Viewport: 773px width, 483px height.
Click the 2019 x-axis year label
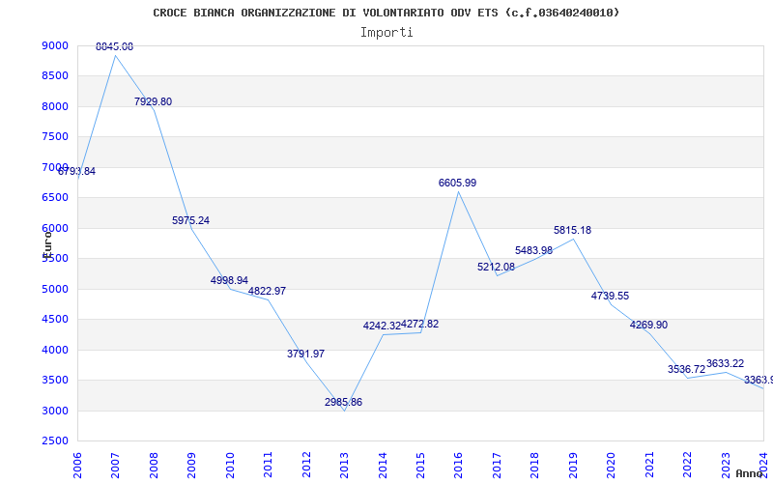573,465
